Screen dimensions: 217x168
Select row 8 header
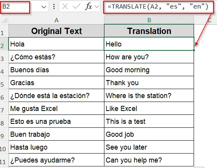click(4, 122)
